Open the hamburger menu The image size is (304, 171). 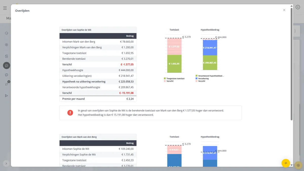(x=5, y=8)
